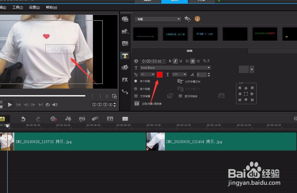Open the red font color swatch
This screenshot has width=297, height=193.
coord(160,75)
